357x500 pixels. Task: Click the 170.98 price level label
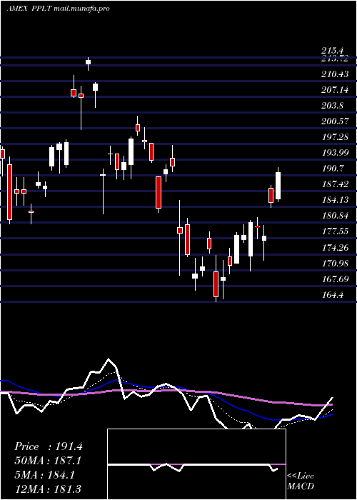point(335,264)
